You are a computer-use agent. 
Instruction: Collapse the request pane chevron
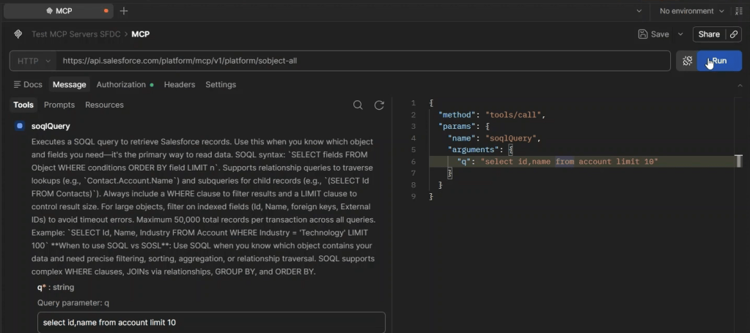click(740, 85)
